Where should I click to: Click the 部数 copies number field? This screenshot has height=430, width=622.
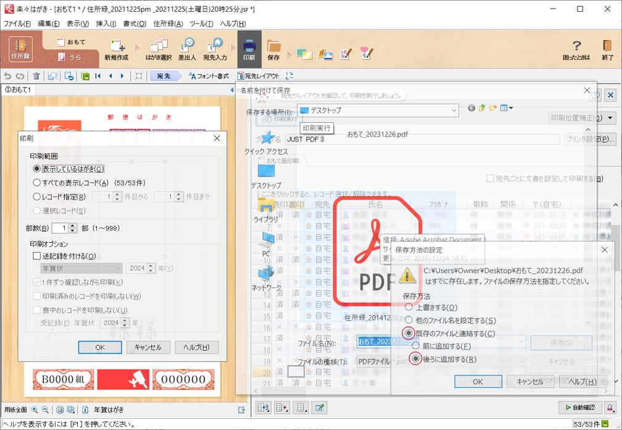pyautogui.click(x=60, y=228)
